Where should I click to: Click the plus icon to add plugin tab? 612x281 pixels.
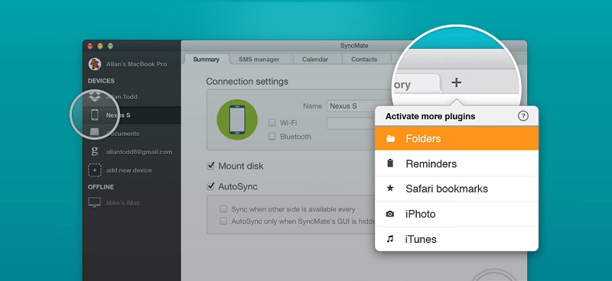pos(456,82)
